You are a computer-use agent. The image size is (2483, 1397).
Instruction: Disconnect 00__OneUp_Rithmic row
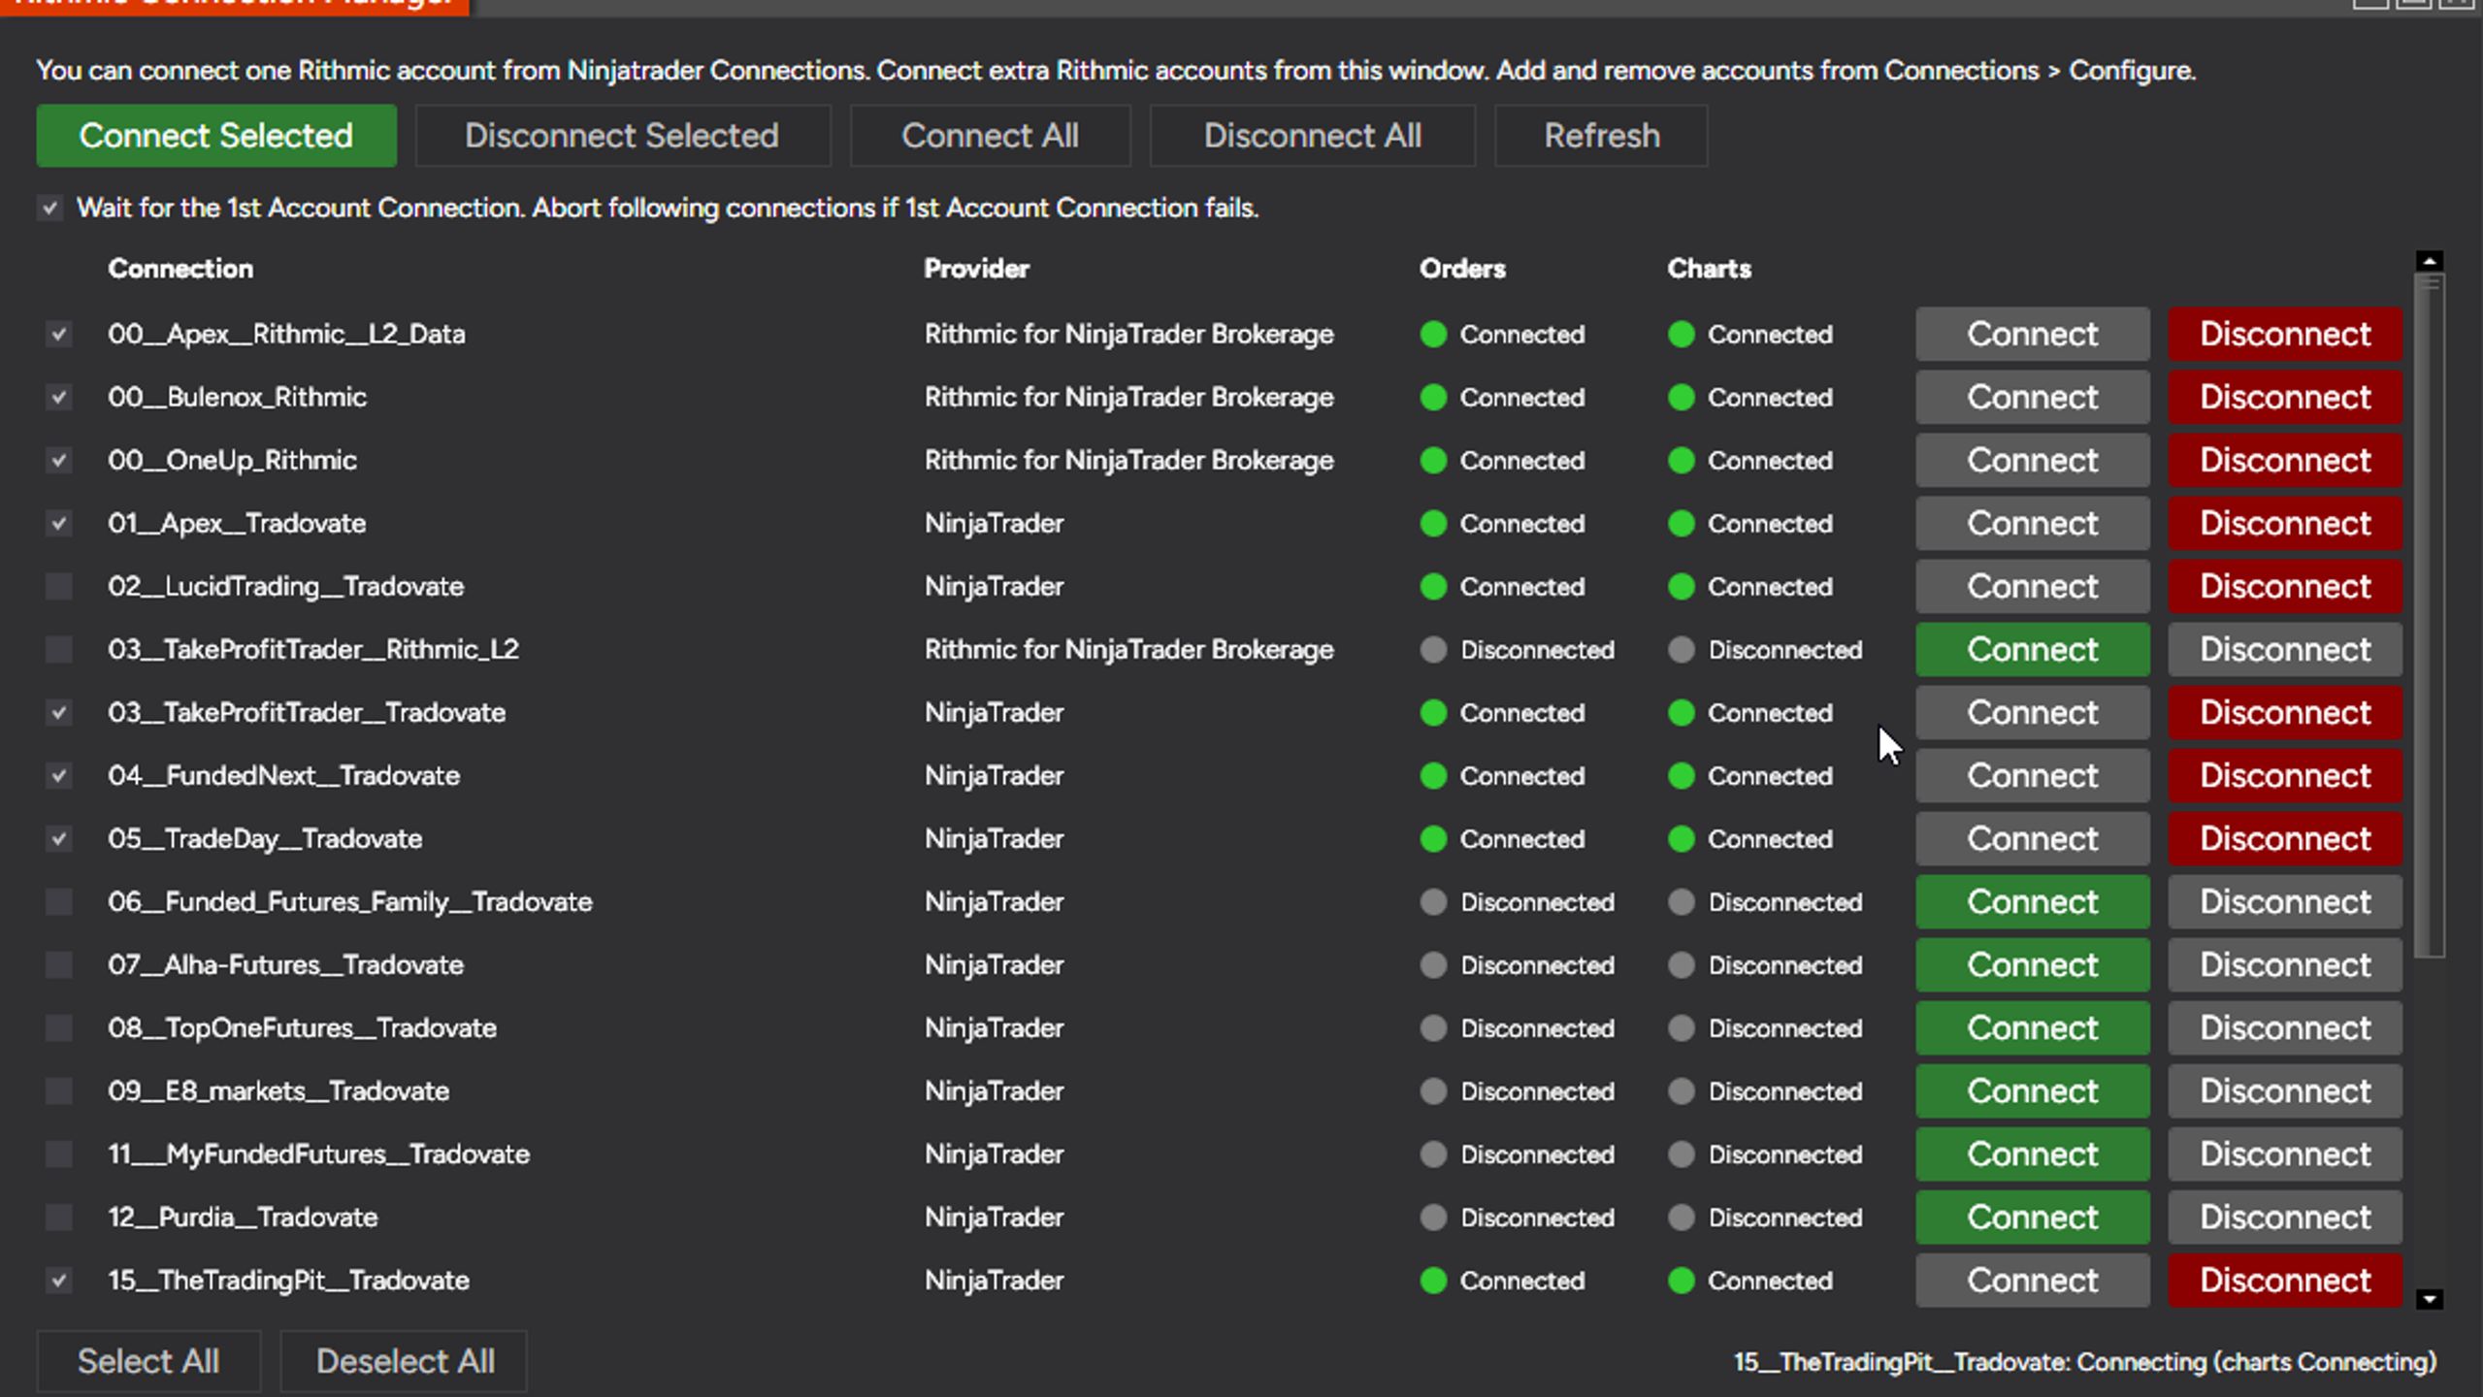point(2285,460)
